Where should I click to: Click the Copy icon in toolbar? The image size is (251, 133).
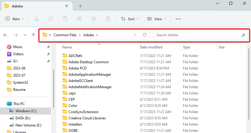click(x=51, y=19)
